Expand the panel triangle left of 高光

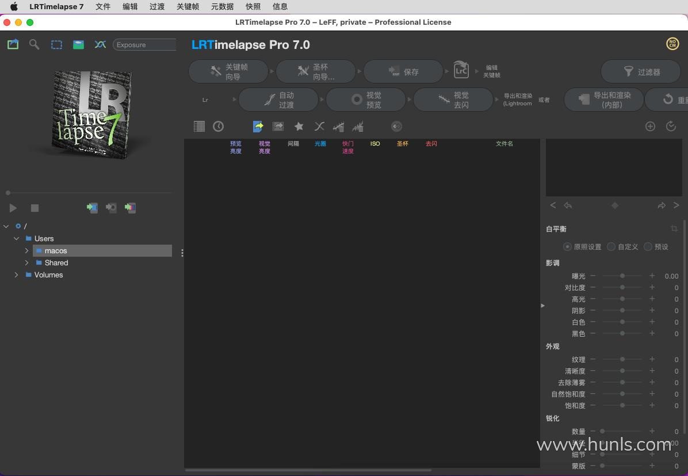tap(543, 306)
